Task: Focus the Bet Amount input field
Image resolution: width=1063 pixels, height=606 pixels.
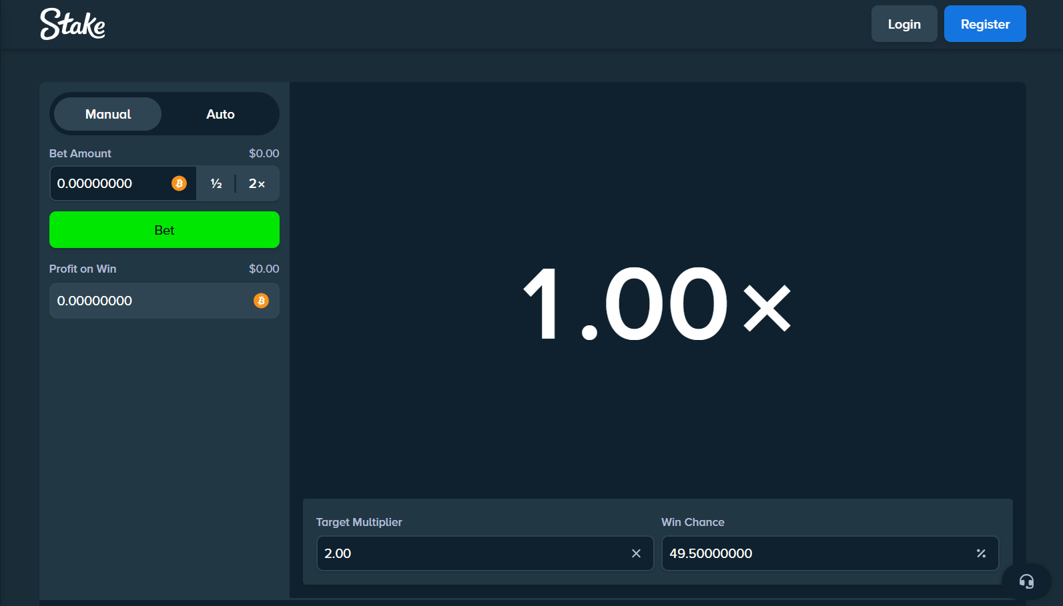Action: tap(110, 183)
